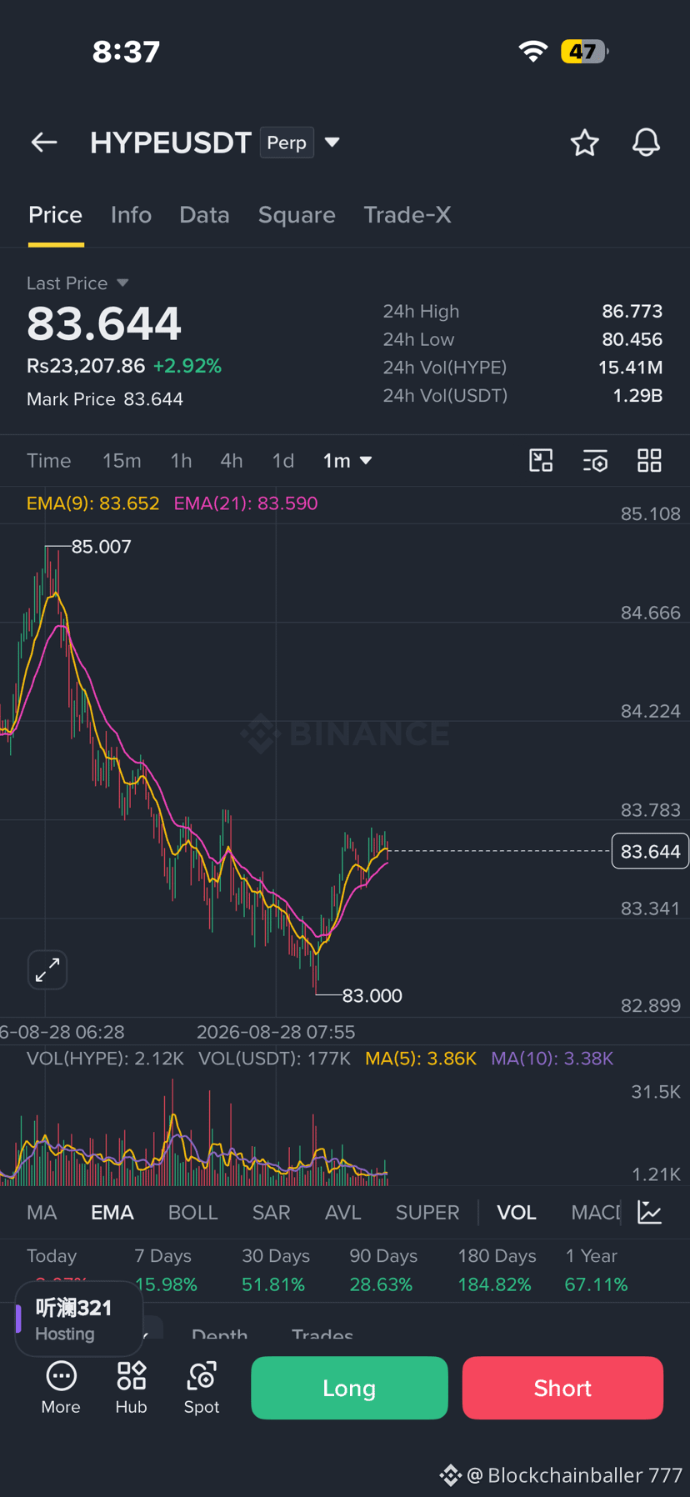Select the Time chart interval

pyautogui.click(x=49, y=461)
